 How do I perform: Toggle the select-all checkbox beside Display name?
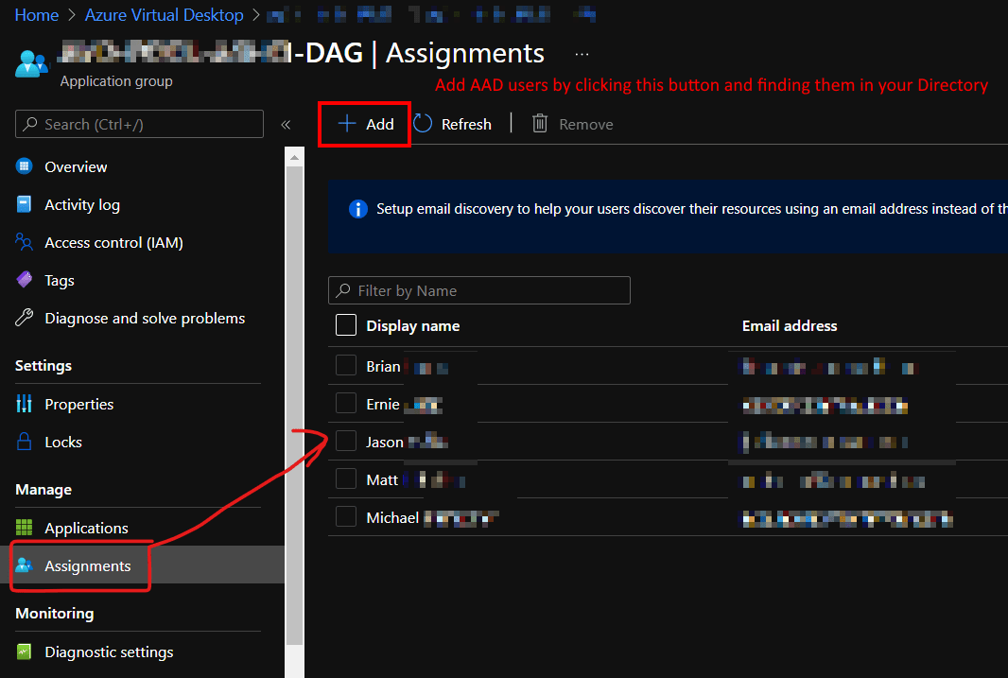tap(346, 325)
